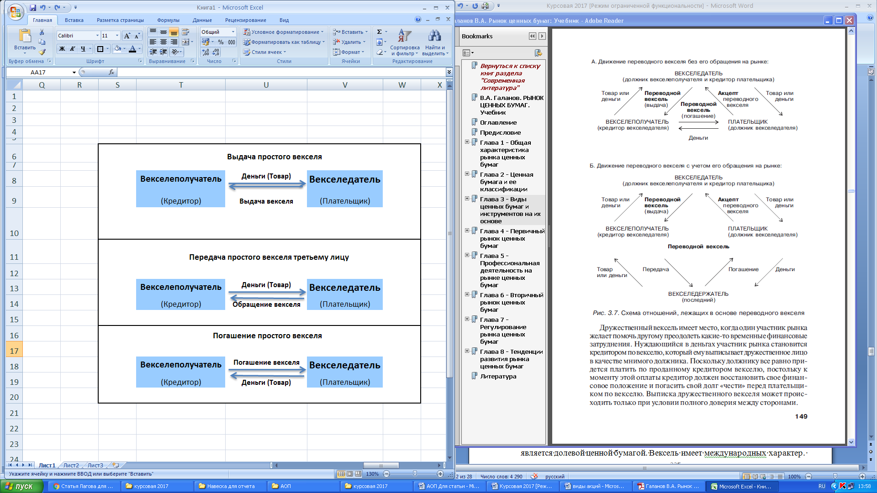Click Сортировка и фильтр button
This screenshot has height=493, width=877.
point(405,42)
